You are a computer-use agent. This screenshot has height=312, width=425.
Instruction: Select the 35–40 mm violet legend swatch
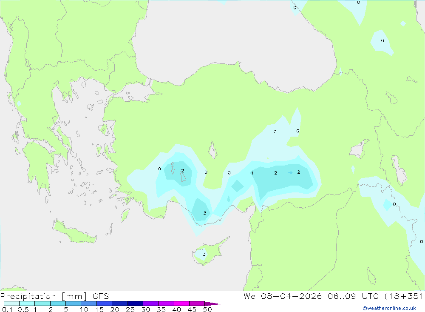tap(166, 303)
